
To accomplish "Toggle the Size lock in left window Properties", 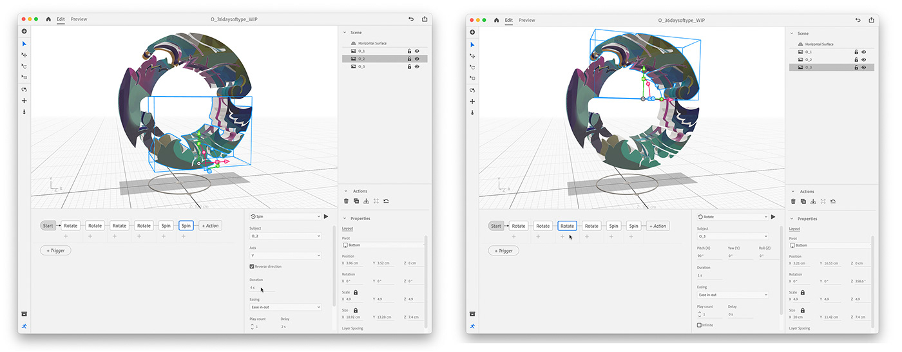I will [355, 310].
